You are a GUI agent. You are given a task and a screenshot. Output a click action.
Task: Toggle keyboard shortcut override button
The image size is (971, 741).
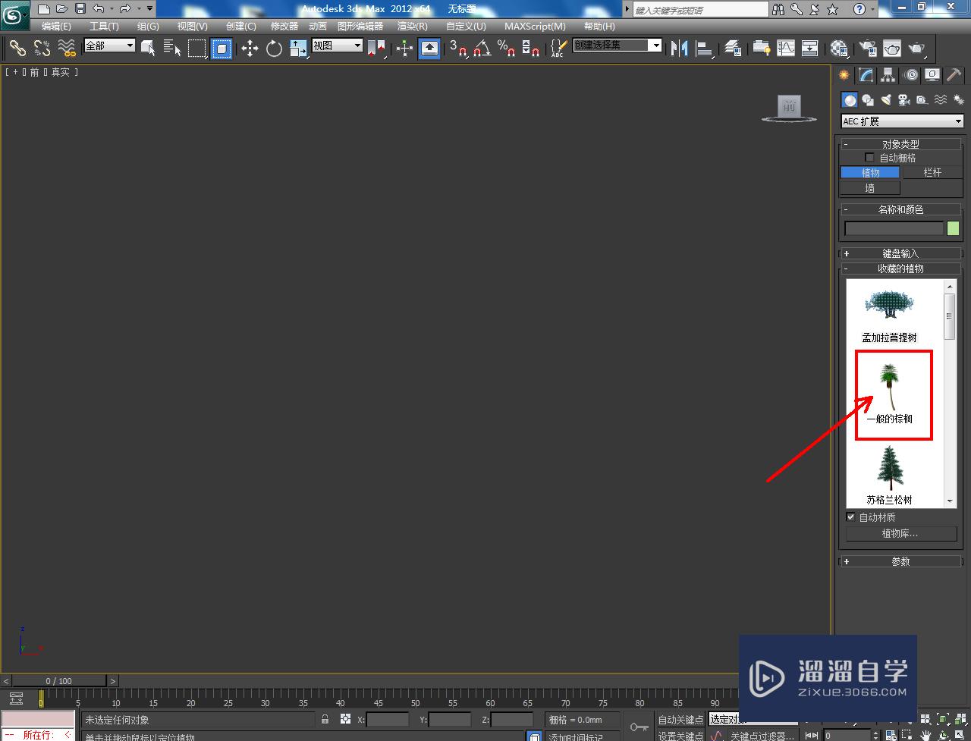(429, 49)
